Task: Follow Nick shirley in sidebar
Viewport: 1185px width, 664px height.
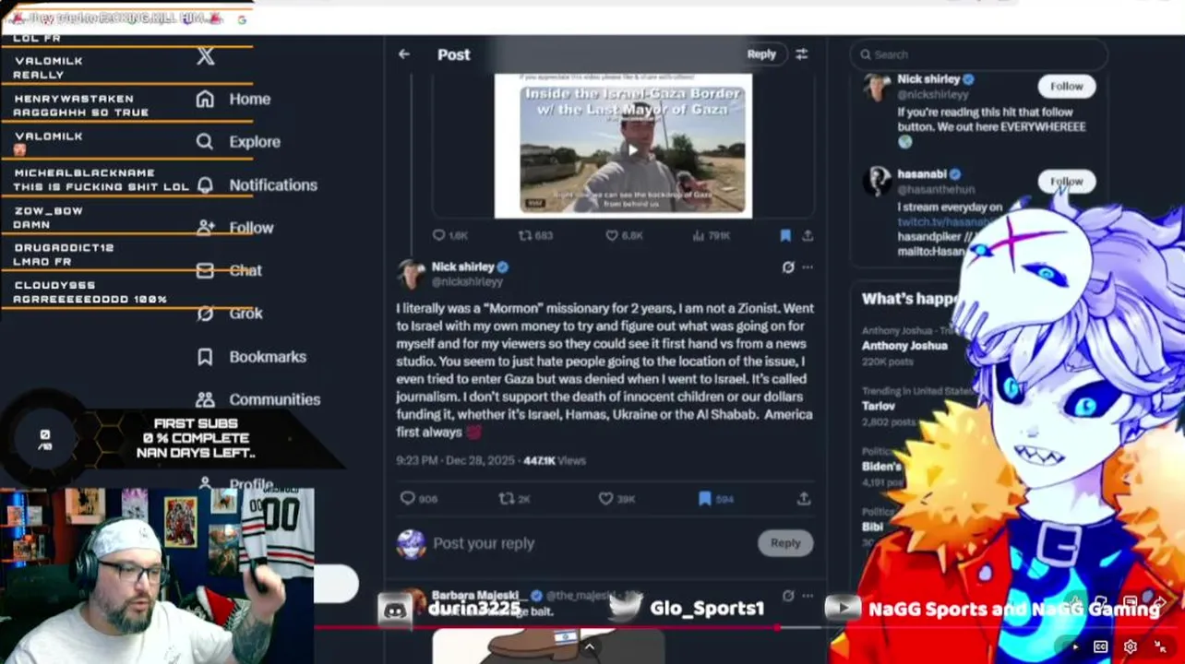Action: [1066, 87]
